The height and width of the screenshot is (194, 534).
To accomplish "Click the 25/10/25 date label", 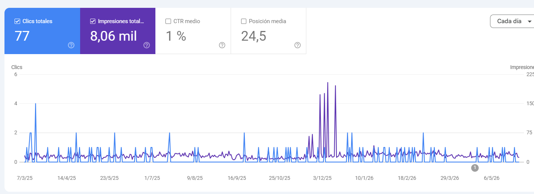I will pos(279,178).
